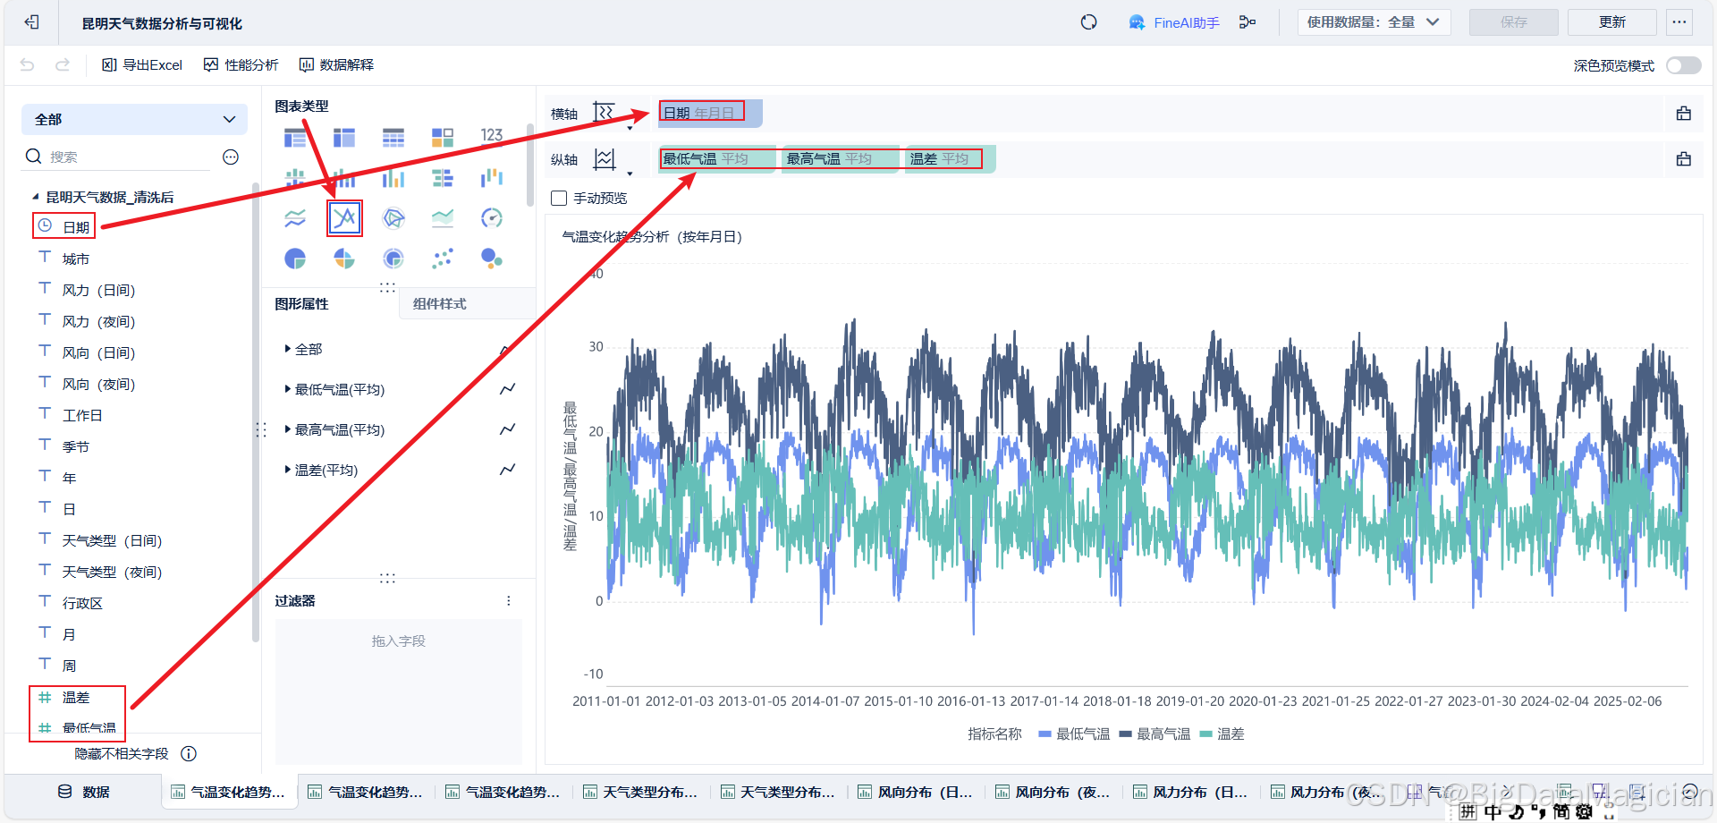The height and width of the screenshot is (823, 1717).
Task: Toggle 温差 series in chart legend
Action: (1222, 734)
